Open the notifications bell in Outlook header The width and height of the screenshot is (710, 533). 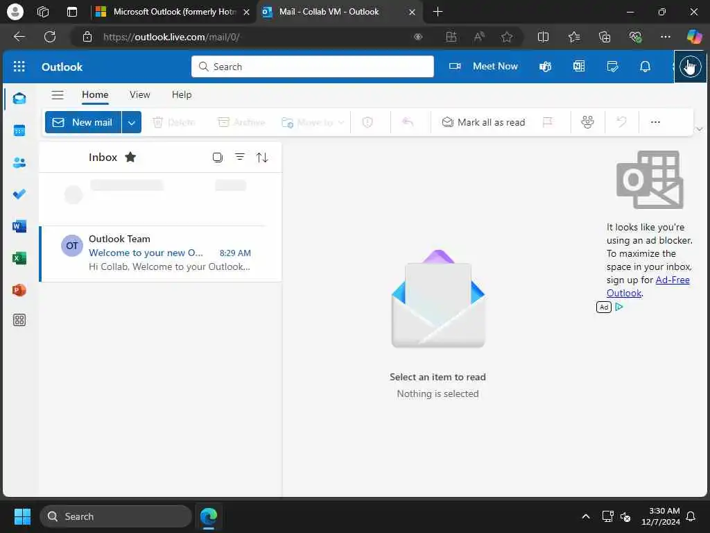tap(646, 67)
